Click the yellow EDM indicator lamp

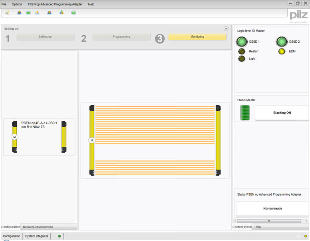[282, 51]
